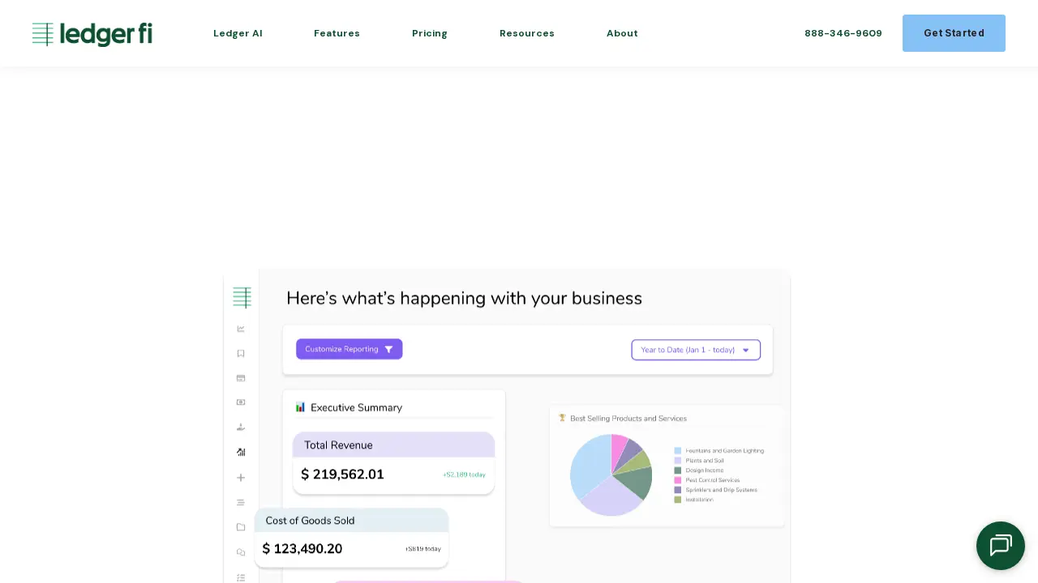The image size is (1038, 583).
Task: Click the "Here's what's happening with your business" heading
Action: 464,299
